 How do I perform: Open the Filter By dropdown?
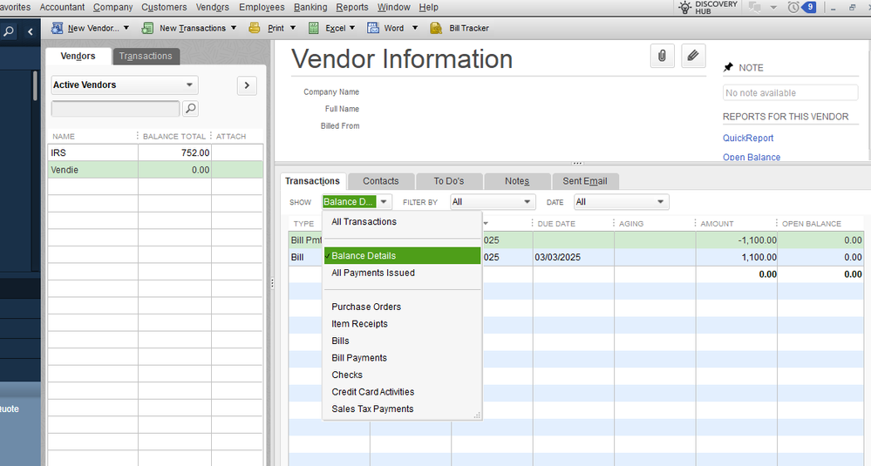tap(493, 202)
